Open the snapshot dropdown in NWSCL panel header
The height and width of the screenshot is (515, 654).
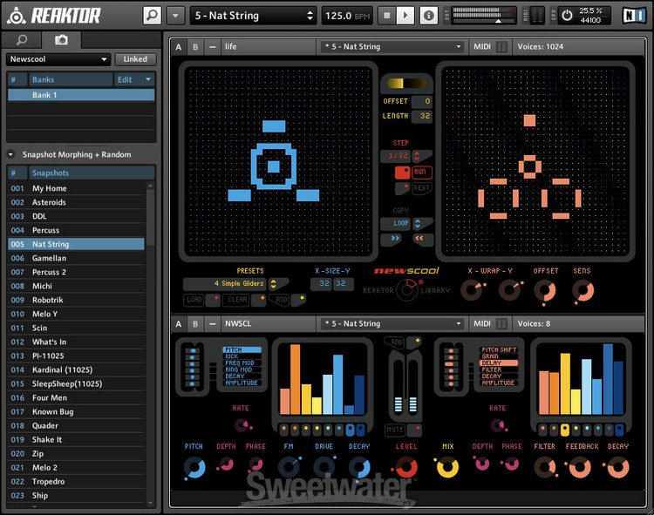coord(392,324)
